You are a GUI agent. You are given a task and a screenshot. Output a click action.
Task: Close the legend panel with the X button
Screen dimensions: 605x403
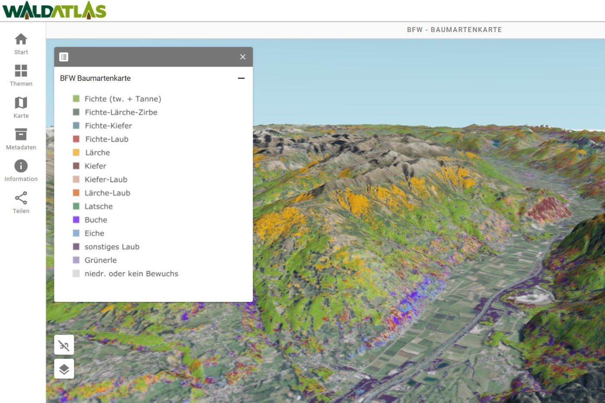coord(242,57)
